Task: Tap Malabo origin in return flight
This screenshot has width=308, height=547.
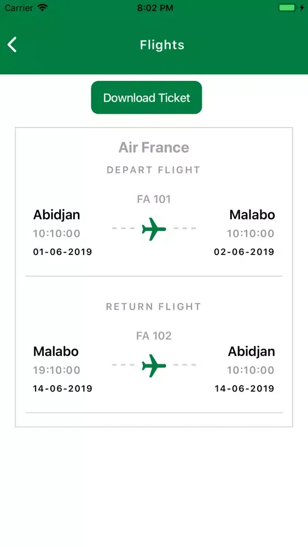Action: point(56,352)
